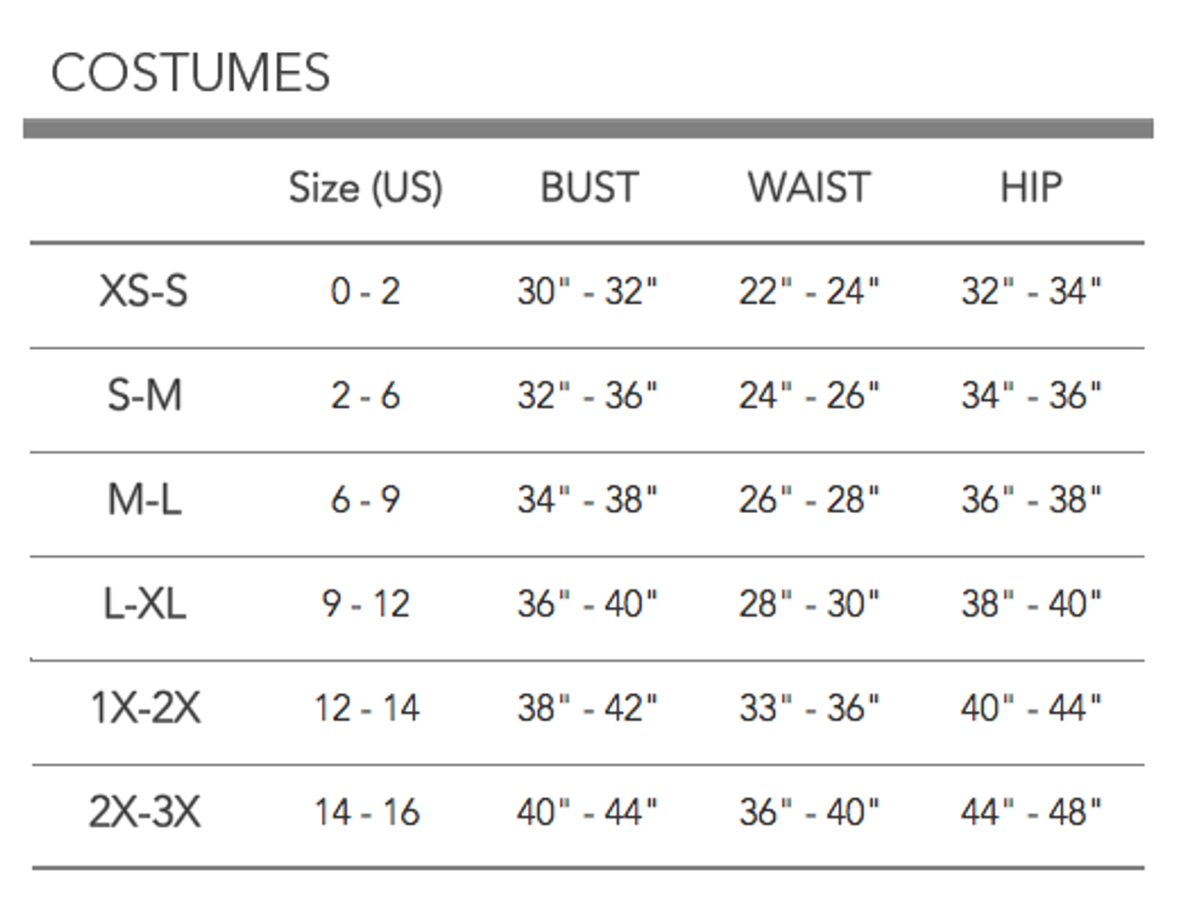1194x913 pixels.
Task: Click US size 0 - 2 cell
Action: tap(365, 292)
